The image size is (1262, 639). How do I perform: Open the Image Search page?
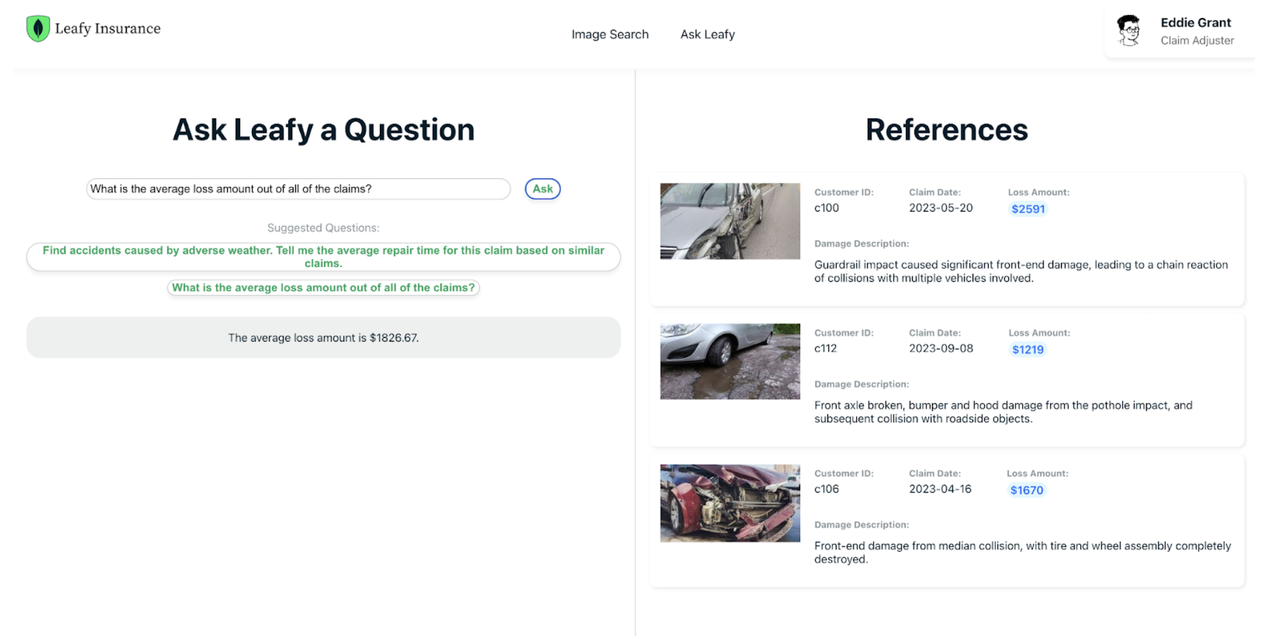pos(610,34)
